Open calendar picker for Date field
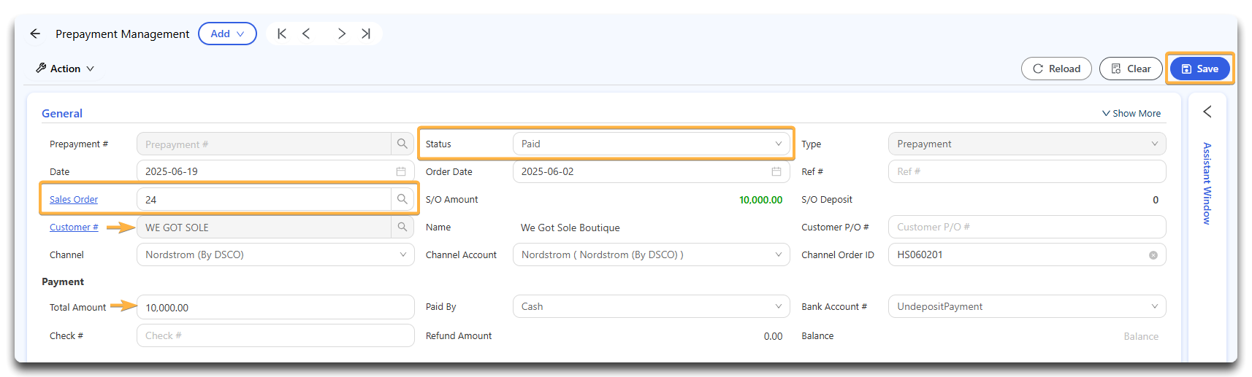Image resolution: width=1252 pixels, height=377 pixels. (401, 171)
